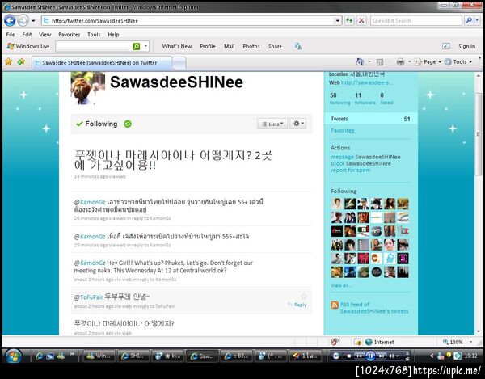Open the gear actions dropdown on profile
The image size is (485, 379).
(298, 124)
